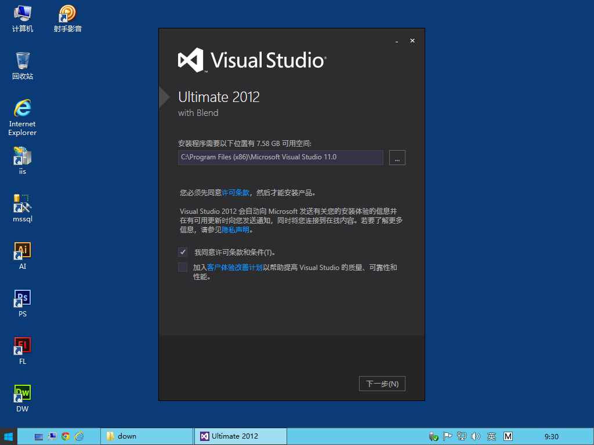
Task: Select the DW Dreamweaver desktop shortcut
Action: tap(23, 399)
